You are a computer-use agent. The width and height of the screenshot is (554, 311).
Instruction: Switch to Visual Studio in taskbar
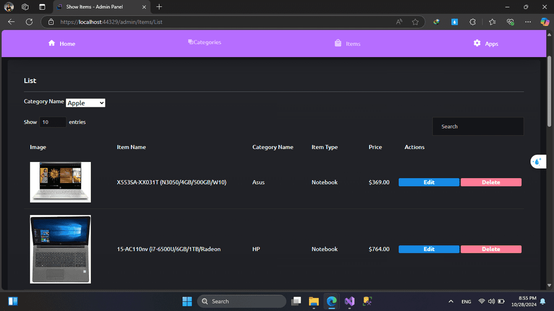349,301
